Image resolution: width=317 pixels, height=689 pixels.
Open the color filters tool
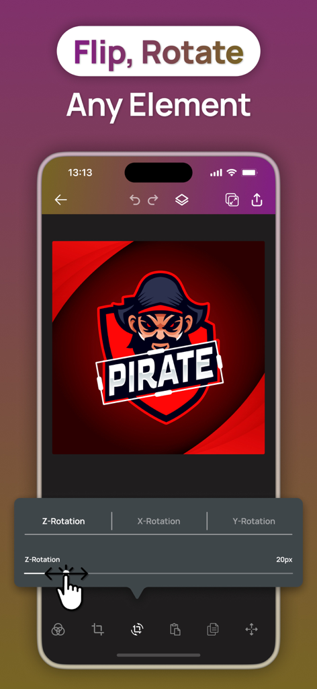[x=58, y=630]
